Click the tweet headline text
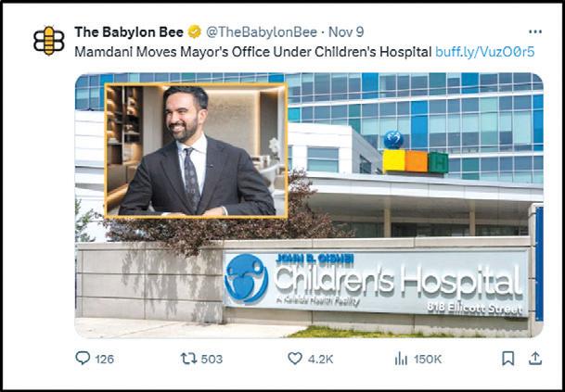Screen dimensions: 565x392 pyautogui.click(x=253, y=52)
